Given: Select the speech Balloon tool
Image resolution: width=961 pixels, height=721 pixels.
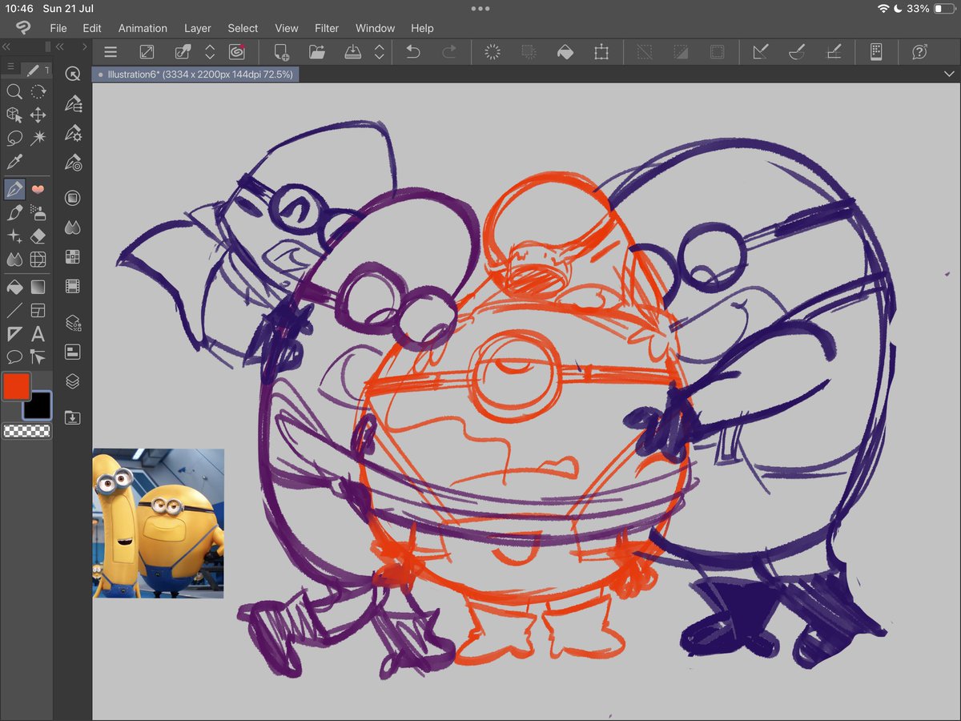Looking at the screenshot, I should [x=14, y=357].
